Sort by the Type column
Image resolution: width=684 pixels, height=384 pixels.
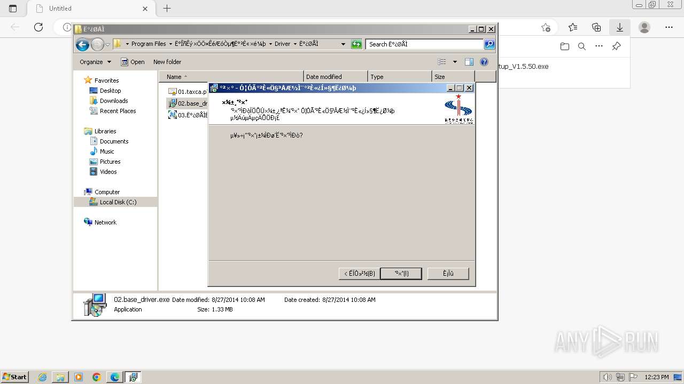400,77
